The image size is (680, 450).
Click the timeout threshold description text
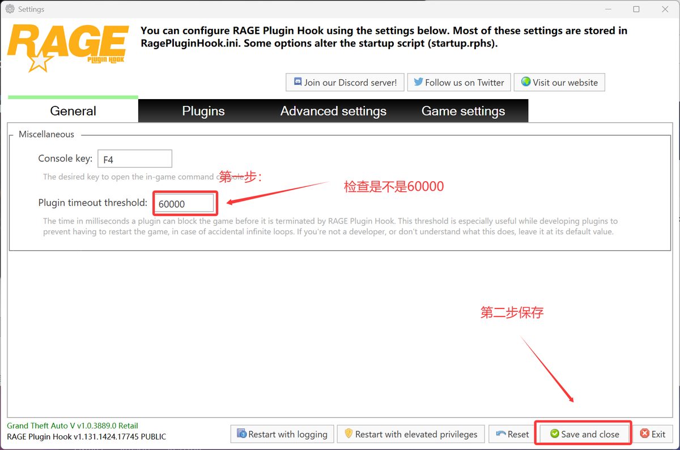330,226
